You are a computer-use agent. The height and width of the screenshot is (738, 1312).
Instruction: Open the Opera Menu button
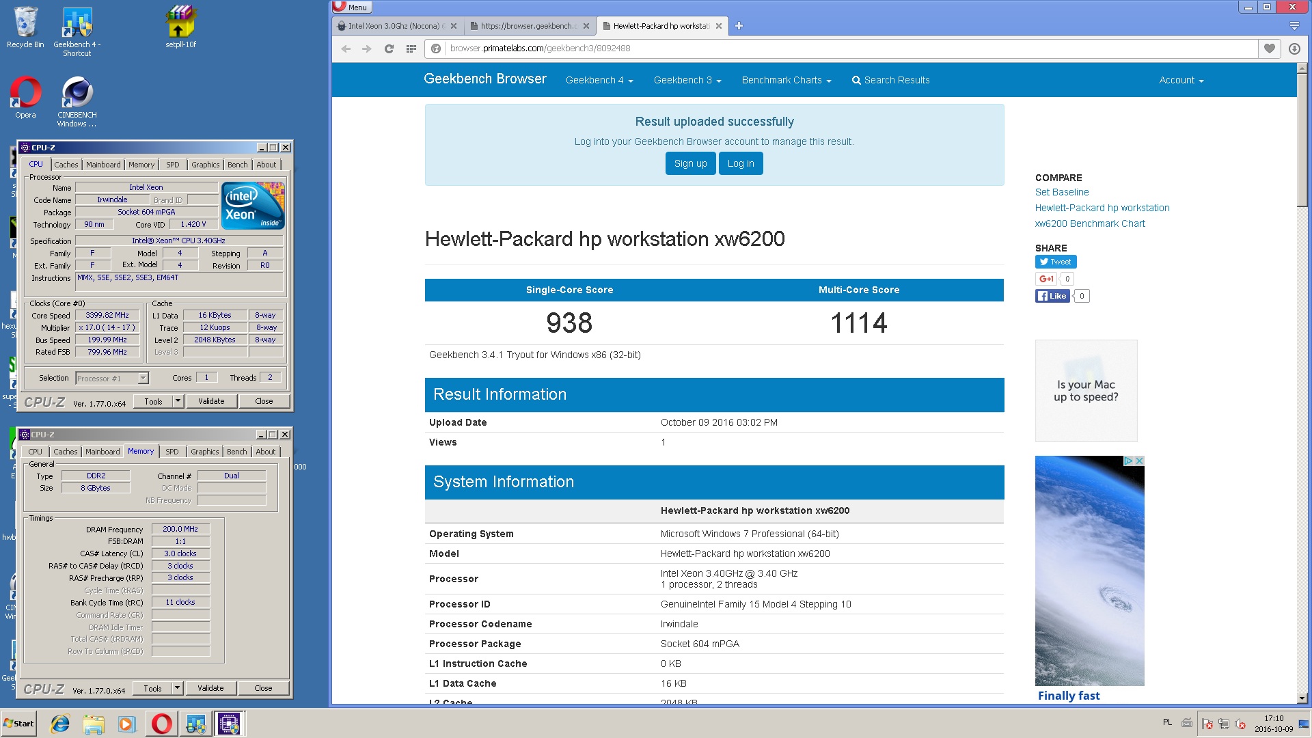[352, 7]
